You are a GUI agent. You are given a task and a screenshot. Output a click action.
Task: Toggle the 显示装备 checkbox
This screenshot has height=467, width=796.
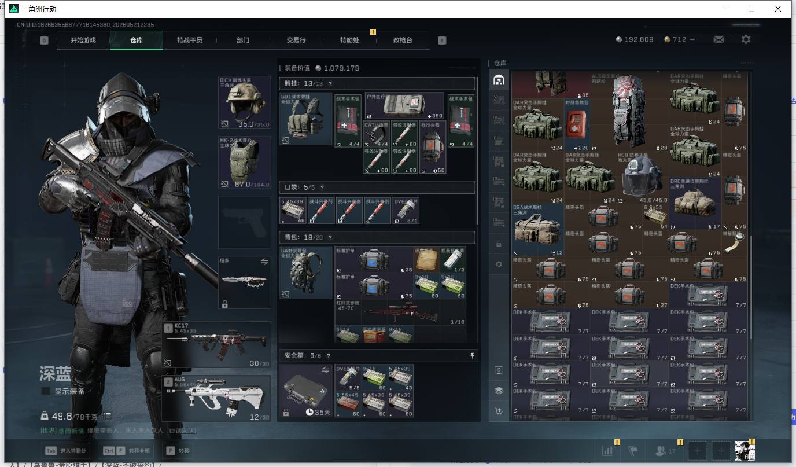click(x=45, y=391)
